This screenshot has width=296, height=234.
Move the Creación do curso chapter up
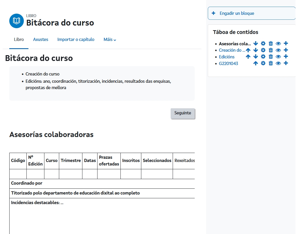click(248, 50)
